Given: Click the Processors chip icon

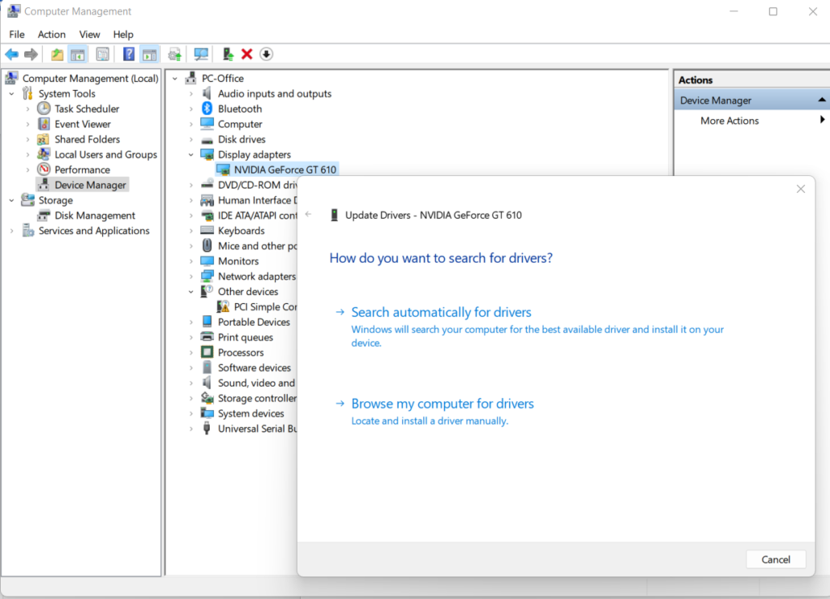Looking at the screenshot, I should tap(207, 352).
